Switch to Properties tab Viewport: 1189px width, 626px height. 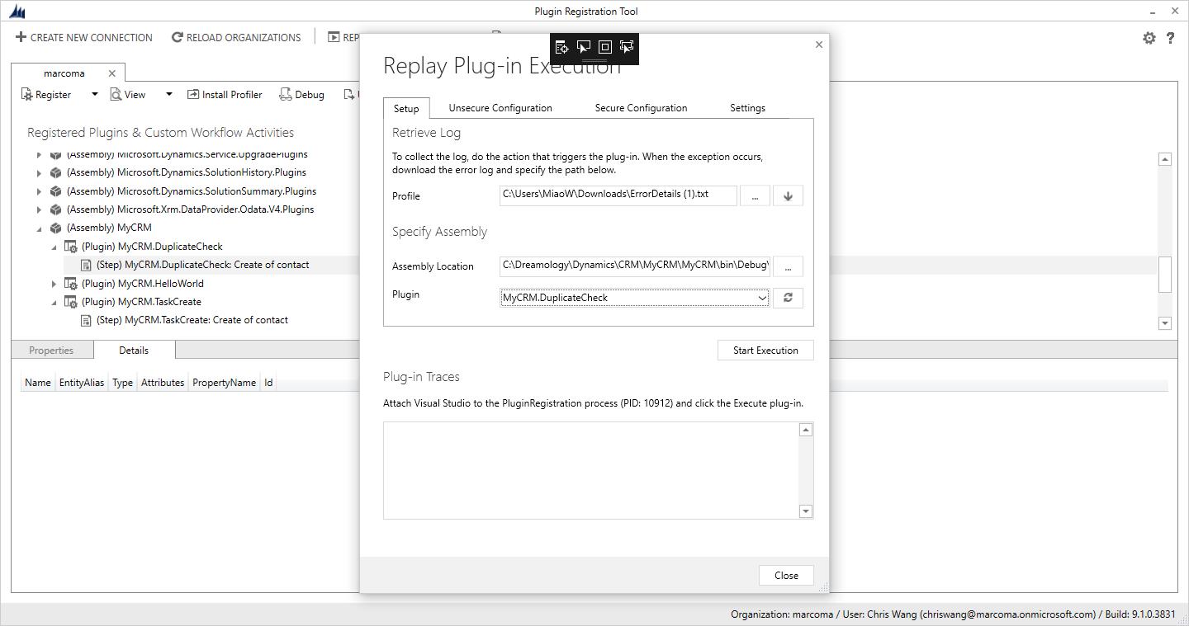pos(51,351)
